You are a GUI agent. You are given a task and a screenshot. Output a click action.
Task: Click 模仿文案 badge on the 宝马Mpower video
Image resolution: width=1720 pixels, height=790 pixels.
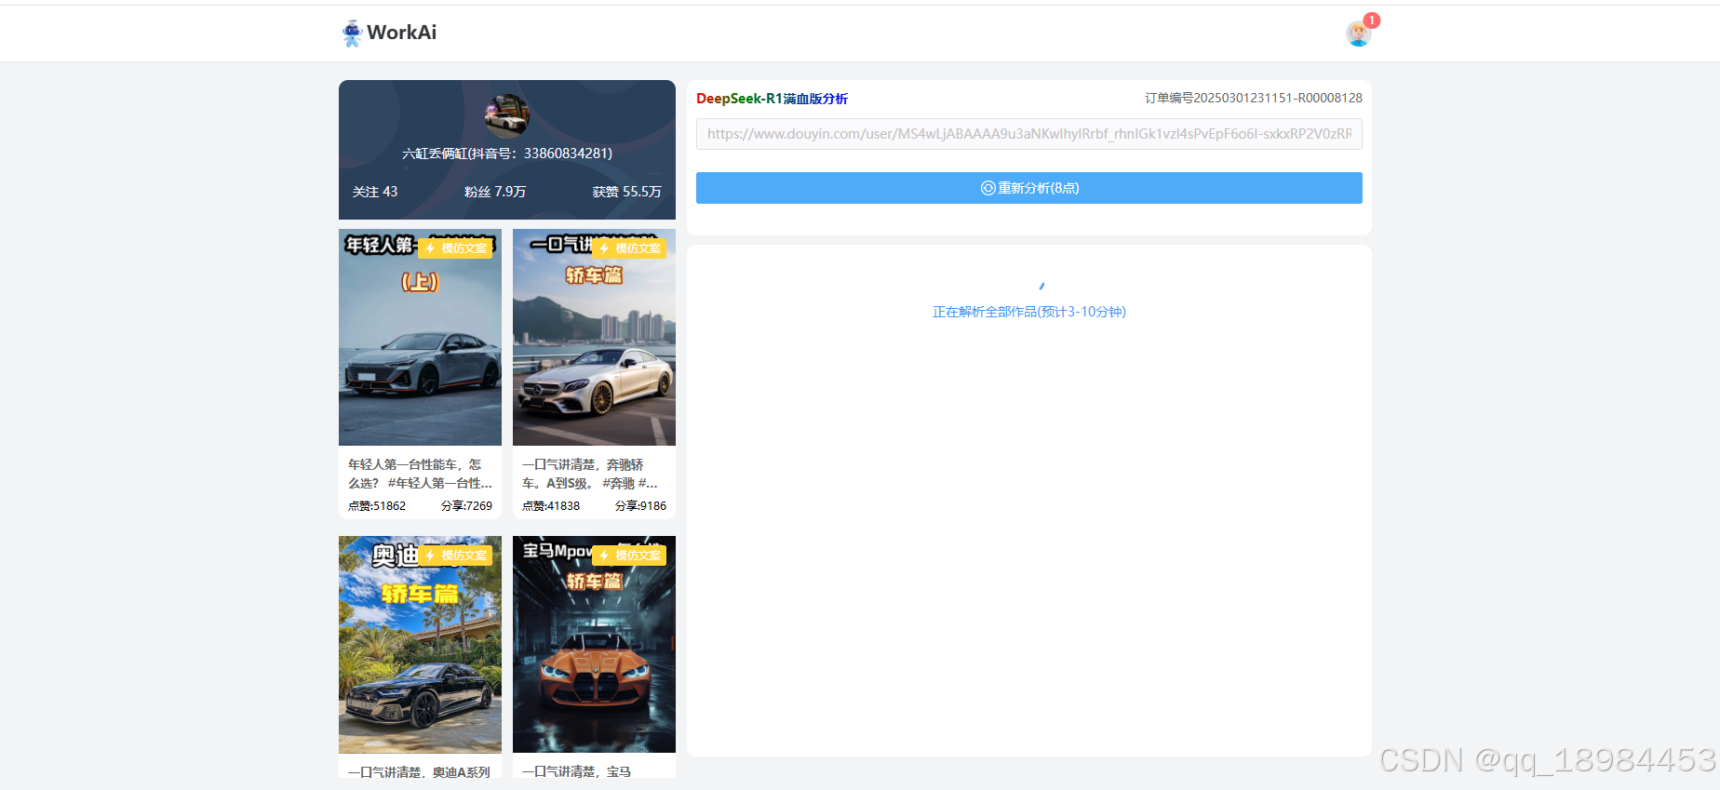pos(629,556)
